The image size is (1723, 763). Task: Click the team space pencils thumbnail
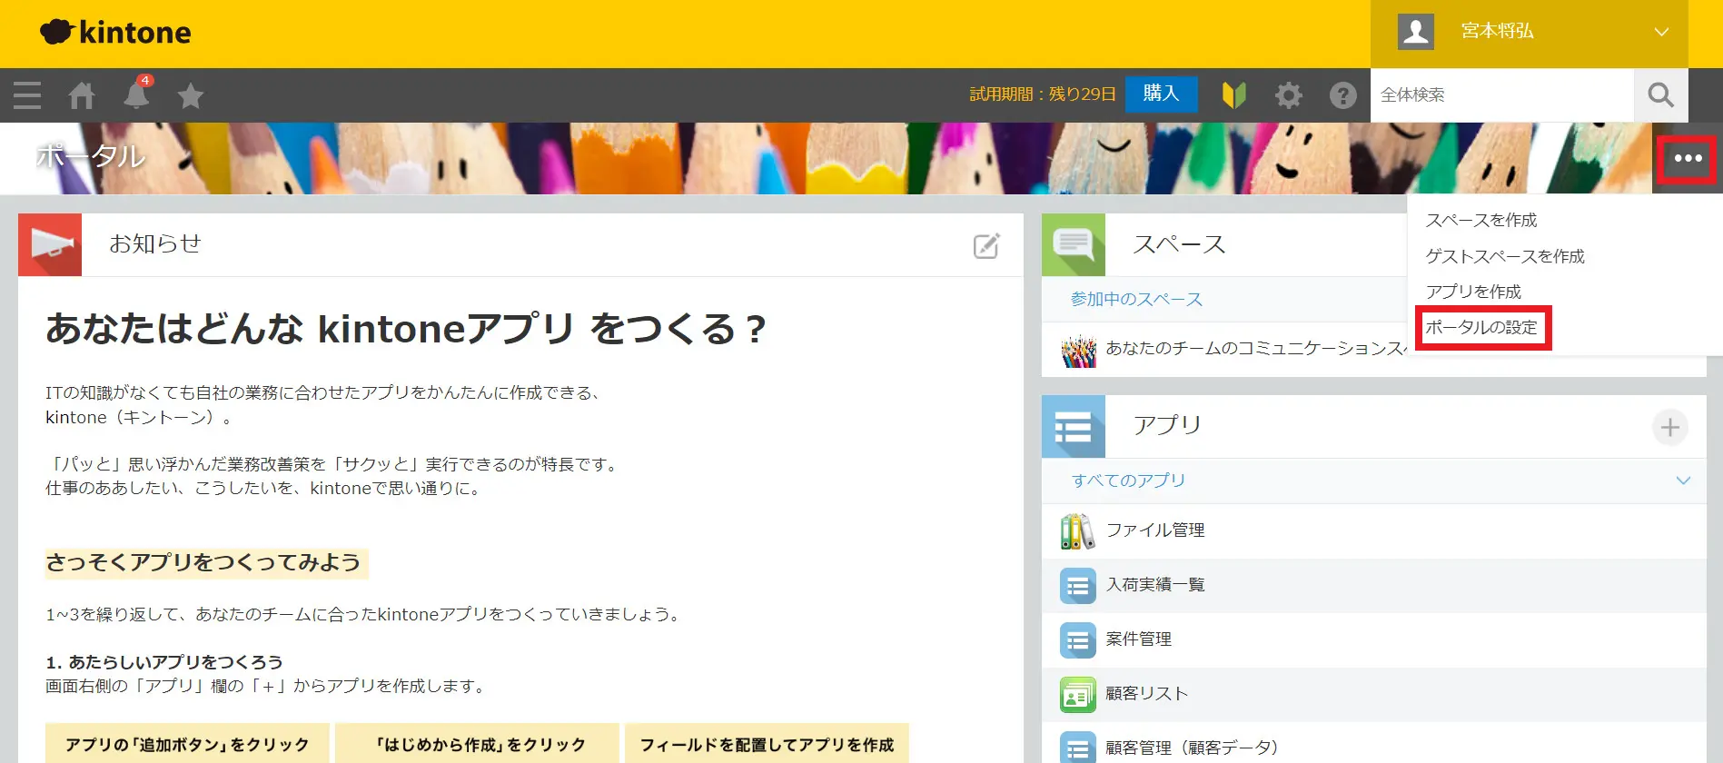1078,350
